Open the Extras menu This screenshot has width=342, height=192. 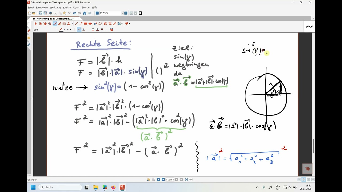pos(76,7)
